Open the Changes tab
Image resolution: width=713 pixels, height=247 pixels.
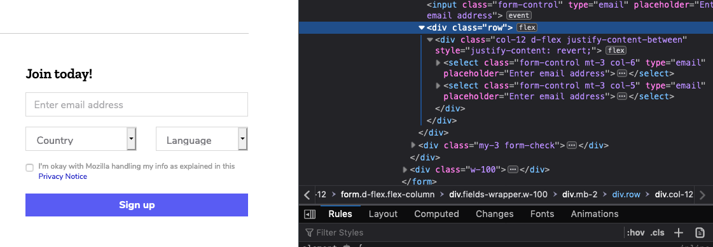495,214
